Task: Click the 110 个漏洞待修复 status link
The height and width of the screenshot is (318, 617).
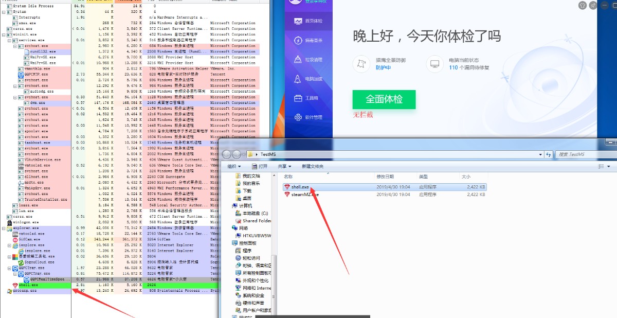Action: click(x=469, y=67)
